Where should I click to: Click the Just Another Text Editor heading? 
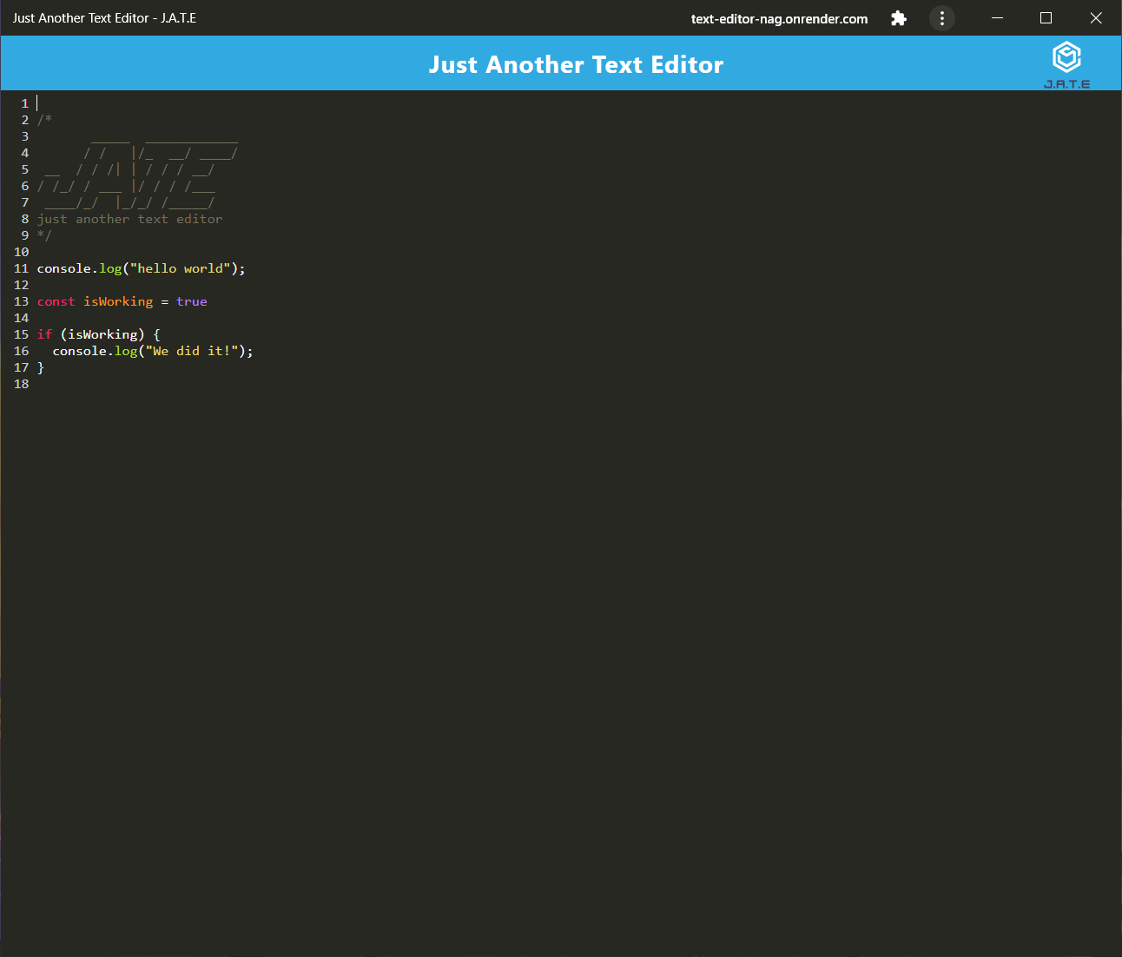point(576,64)
